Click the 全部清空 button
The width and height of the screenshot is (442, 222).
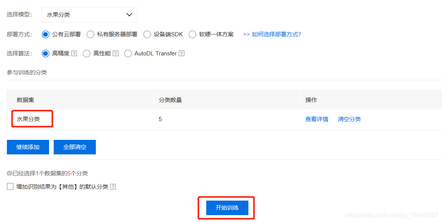[74, 147]
